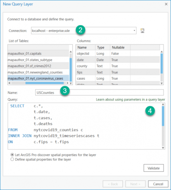Click the Type column header

coord(103,47)
